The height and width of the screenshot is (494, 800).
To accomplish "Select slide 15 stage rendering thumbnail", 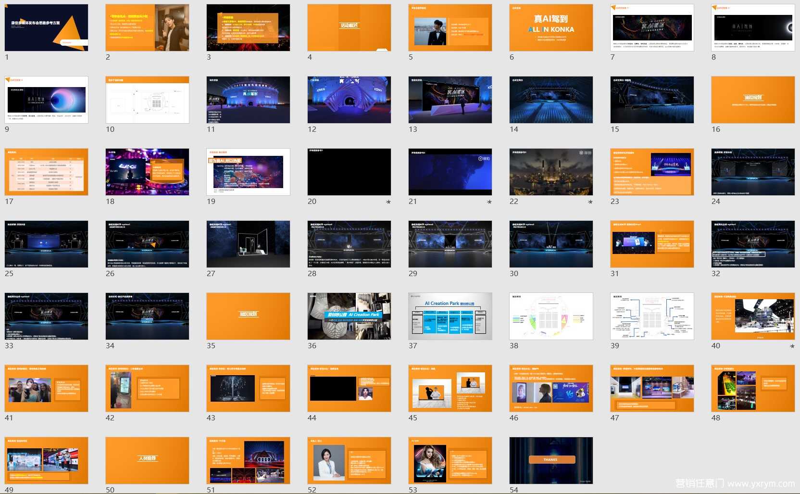I will point(652,100).
